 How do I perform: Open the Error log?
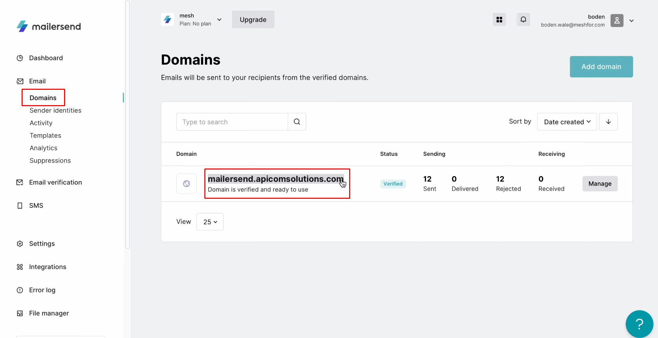[x=42, y=290]
